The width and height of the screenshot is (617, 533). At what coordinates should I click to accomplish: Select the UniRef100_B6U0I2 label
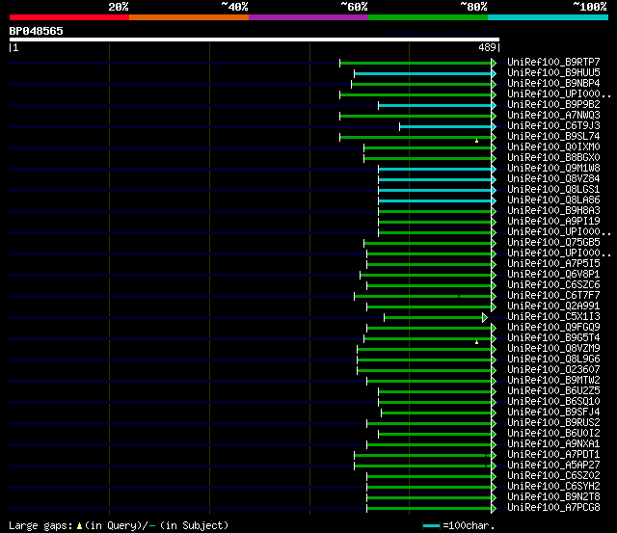pyautogui.click(x=553, y=434)
